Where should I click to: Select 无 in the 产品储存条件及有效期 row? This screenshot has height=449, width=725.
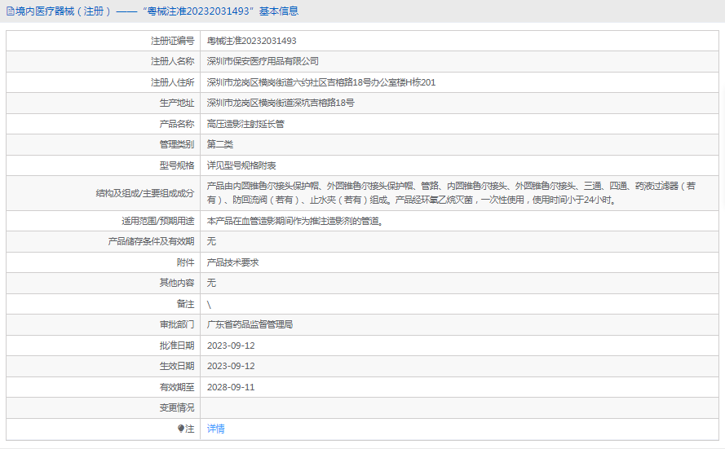point(211,241)
